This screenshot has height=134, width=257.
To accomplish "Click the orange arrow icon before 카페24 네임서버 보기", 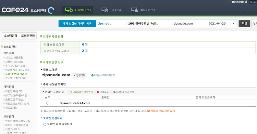I will click(148, 111).
